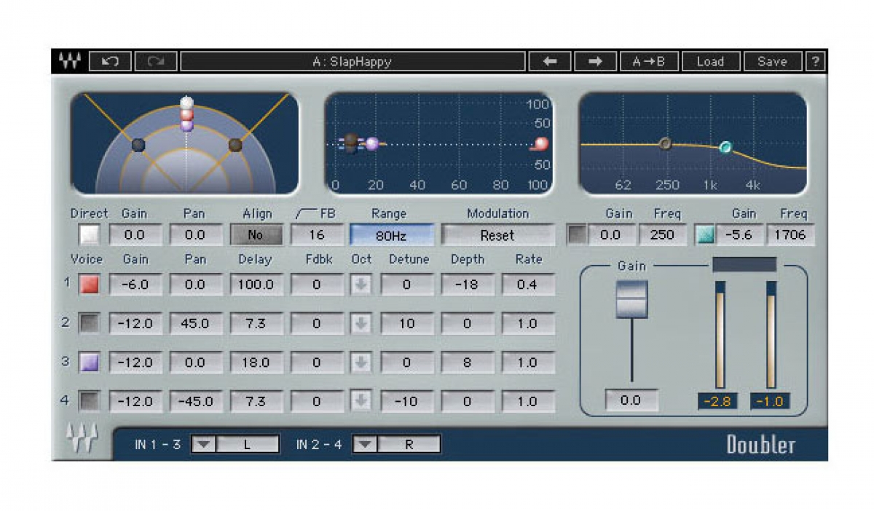Toggle Voice 3 purple on/off button
Screen dimensions: 874x511
click(89, 362)
